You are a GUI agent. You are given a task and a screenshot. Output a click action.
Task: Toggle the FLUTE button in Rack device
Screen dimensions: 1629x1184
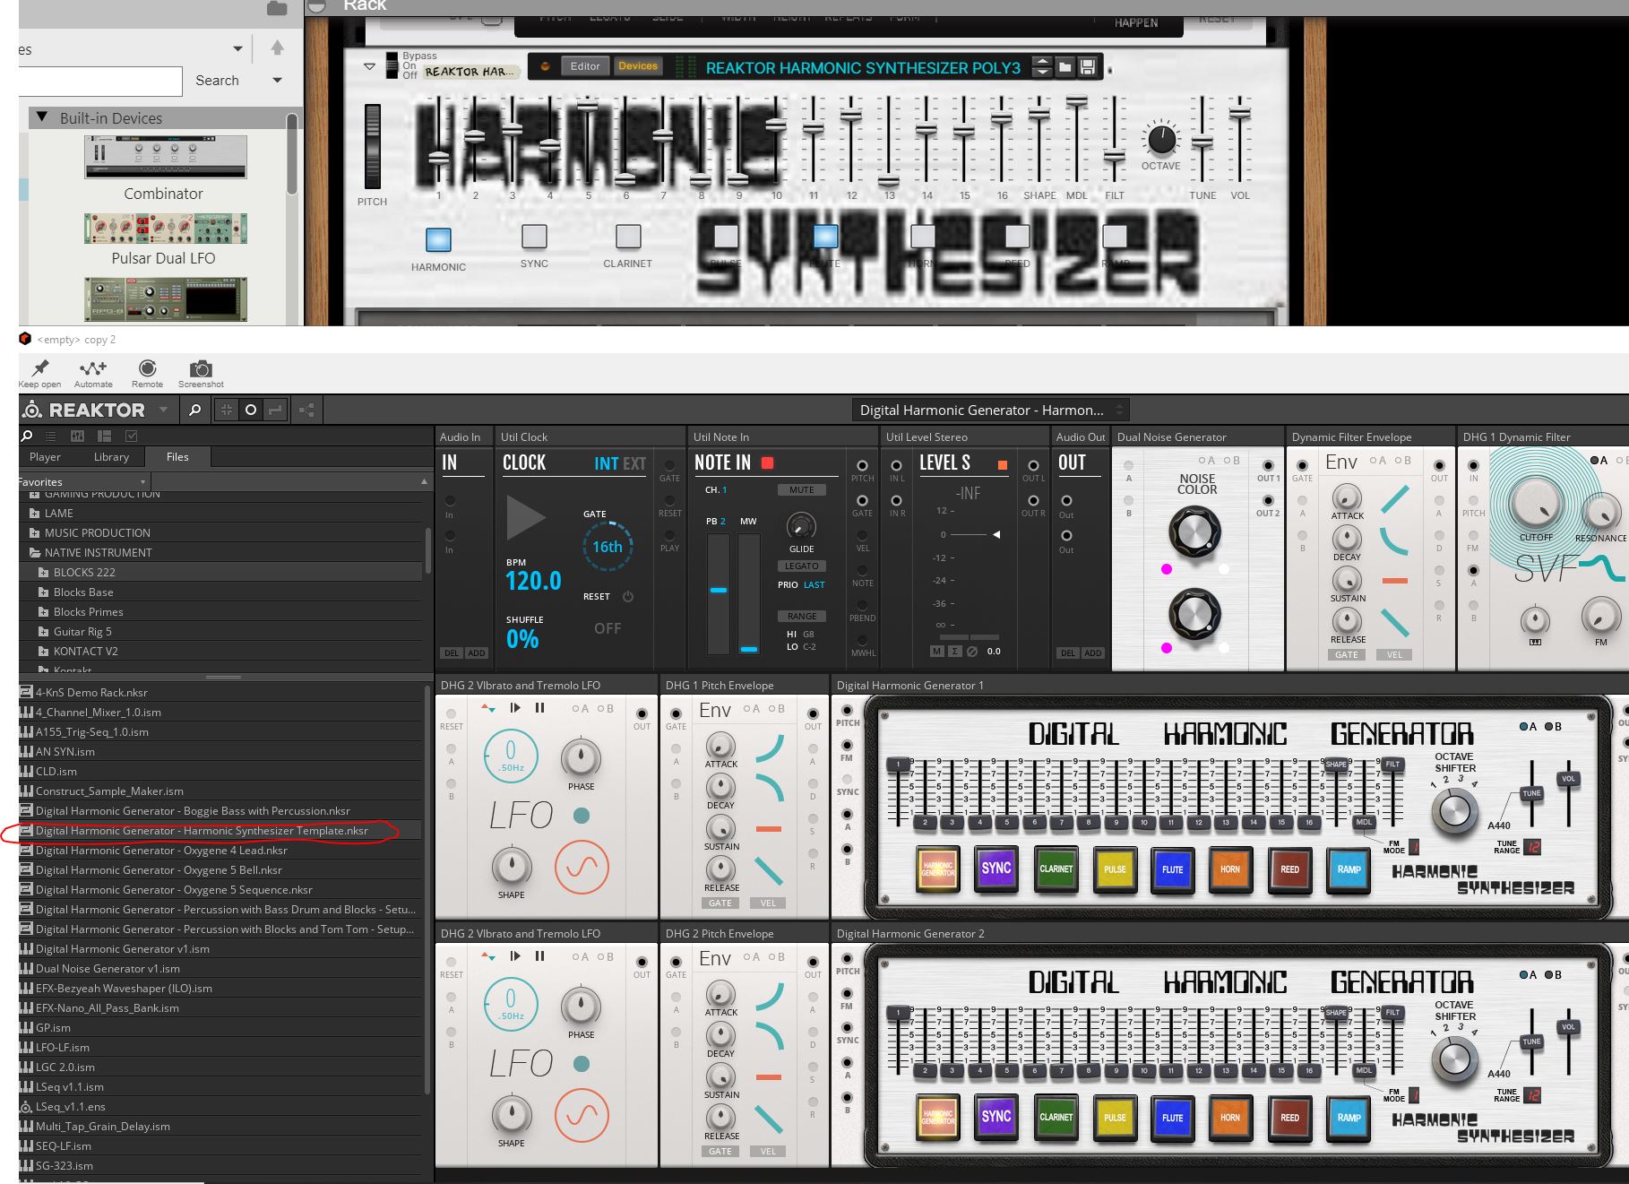[x=825, y=237]
